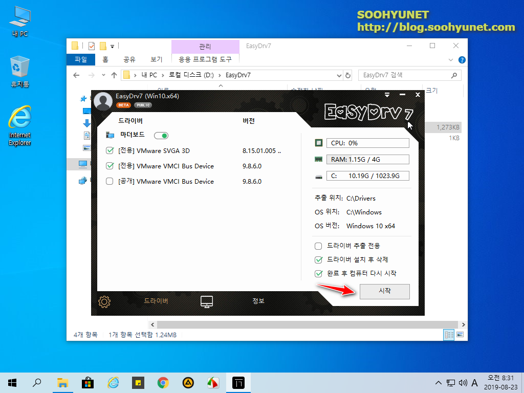Click the user avatar icon in EasyDrv7

pos(103,101)
